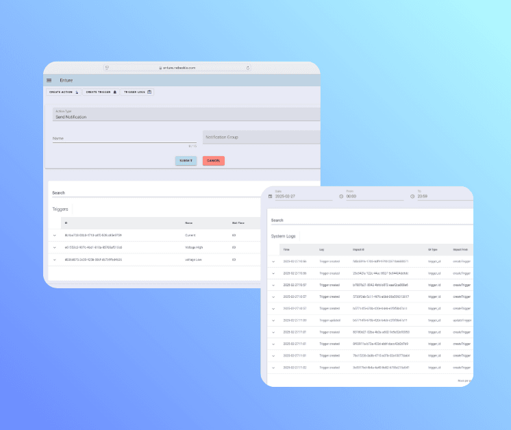
Task: Click the clock icon beside From time
Action: pyautogui.click(x=341, y=197)
